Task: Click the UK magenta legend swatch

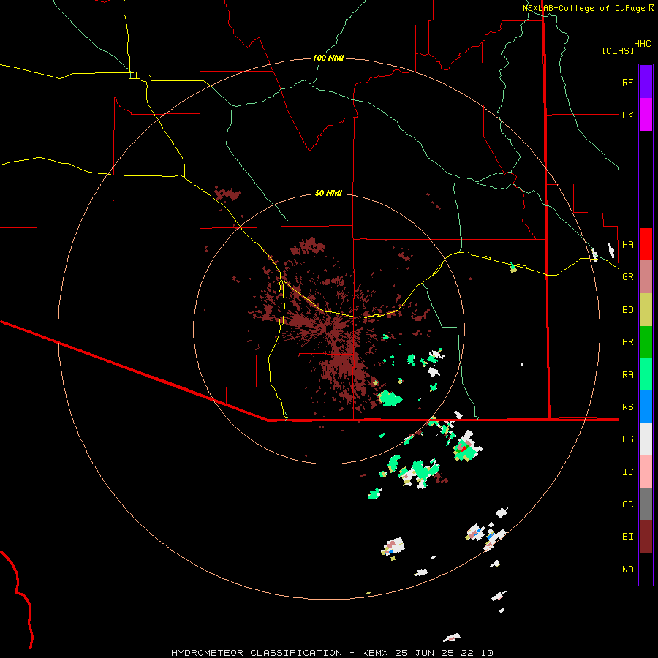Action: [x=646, y=115]
